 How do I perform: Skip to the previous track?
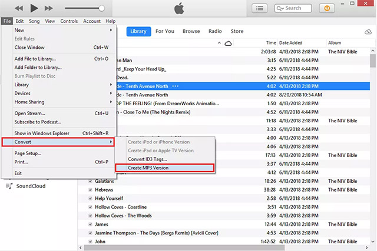18,8
